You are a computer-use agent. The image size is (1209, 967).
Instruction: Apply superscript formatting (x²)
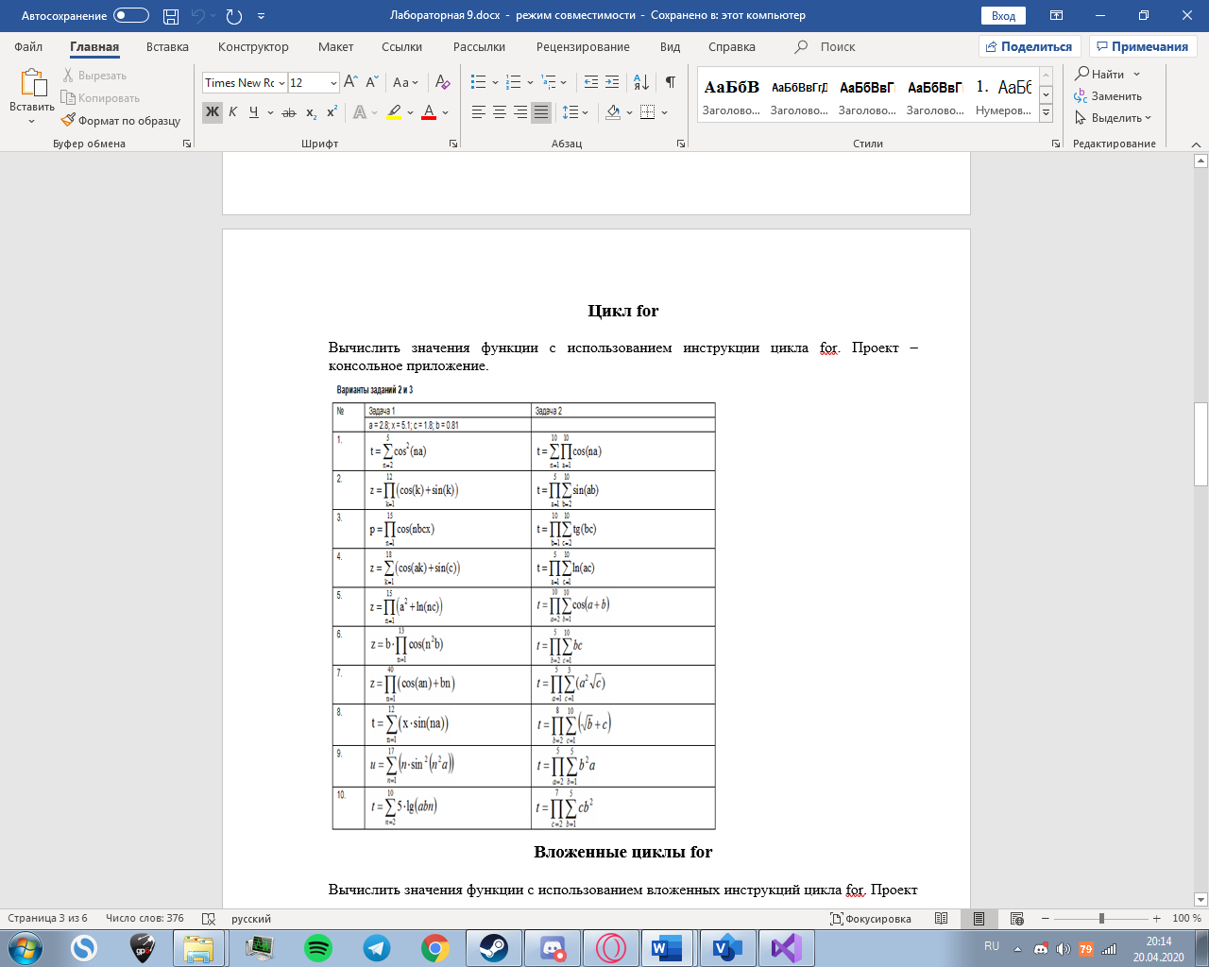332,112
